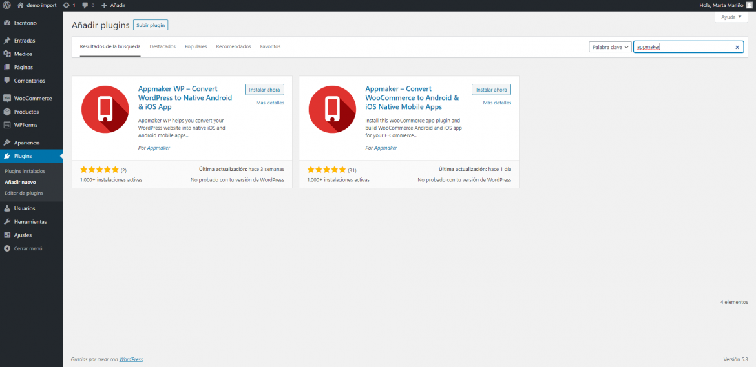
Task: Click the WordPress logo in admin bar
Action: (6, 5)
